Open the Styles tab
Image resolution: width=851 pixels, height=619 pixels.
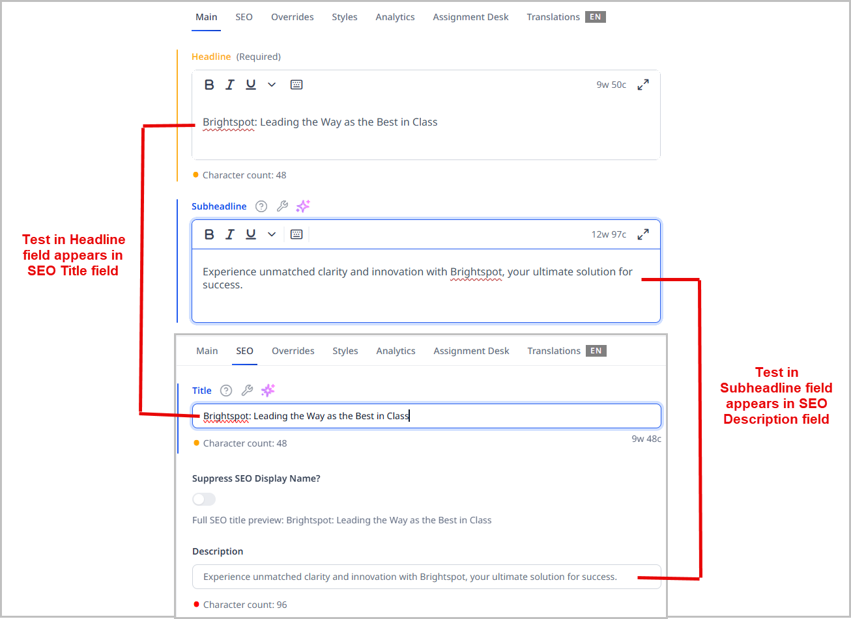click(344, 17)
